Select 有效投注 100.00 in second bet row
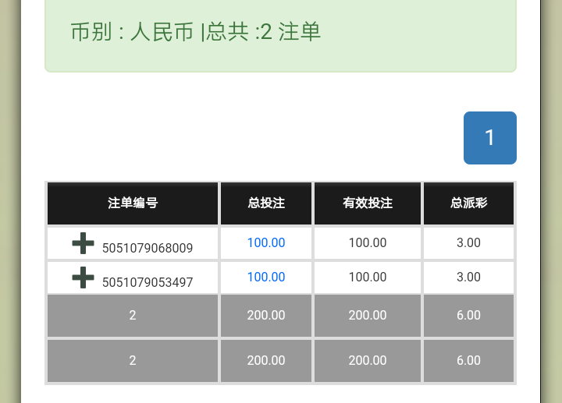Viewport: 562px width, 403px height. point(367,278)
